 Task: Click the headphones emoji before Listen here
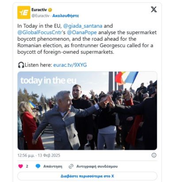click(x=21, y=65)
